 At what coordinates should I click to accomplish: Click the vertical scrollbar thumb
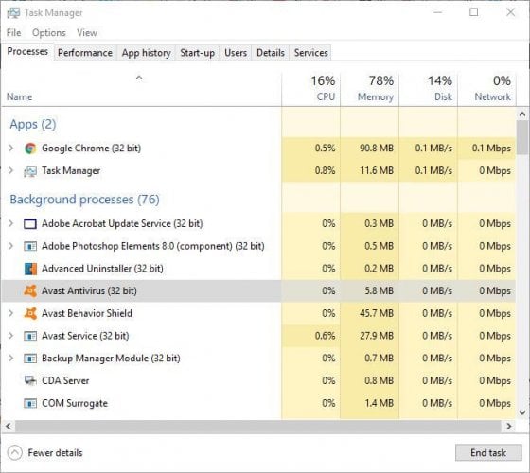[x=522, y=137]
